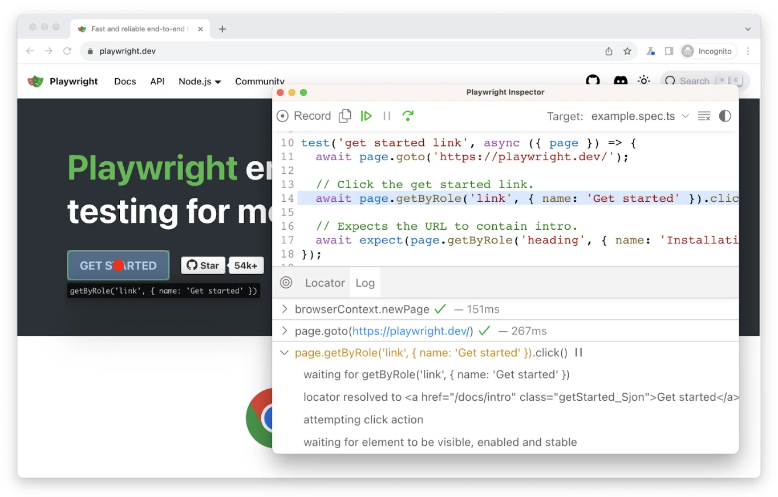This screenshot has width=778, height=497.
Task: Open Chrome's side panel icon
Action: click(x=669, y=51)
